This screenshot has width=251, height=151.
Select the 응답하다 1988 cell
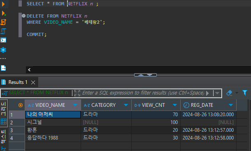(53, 138)
